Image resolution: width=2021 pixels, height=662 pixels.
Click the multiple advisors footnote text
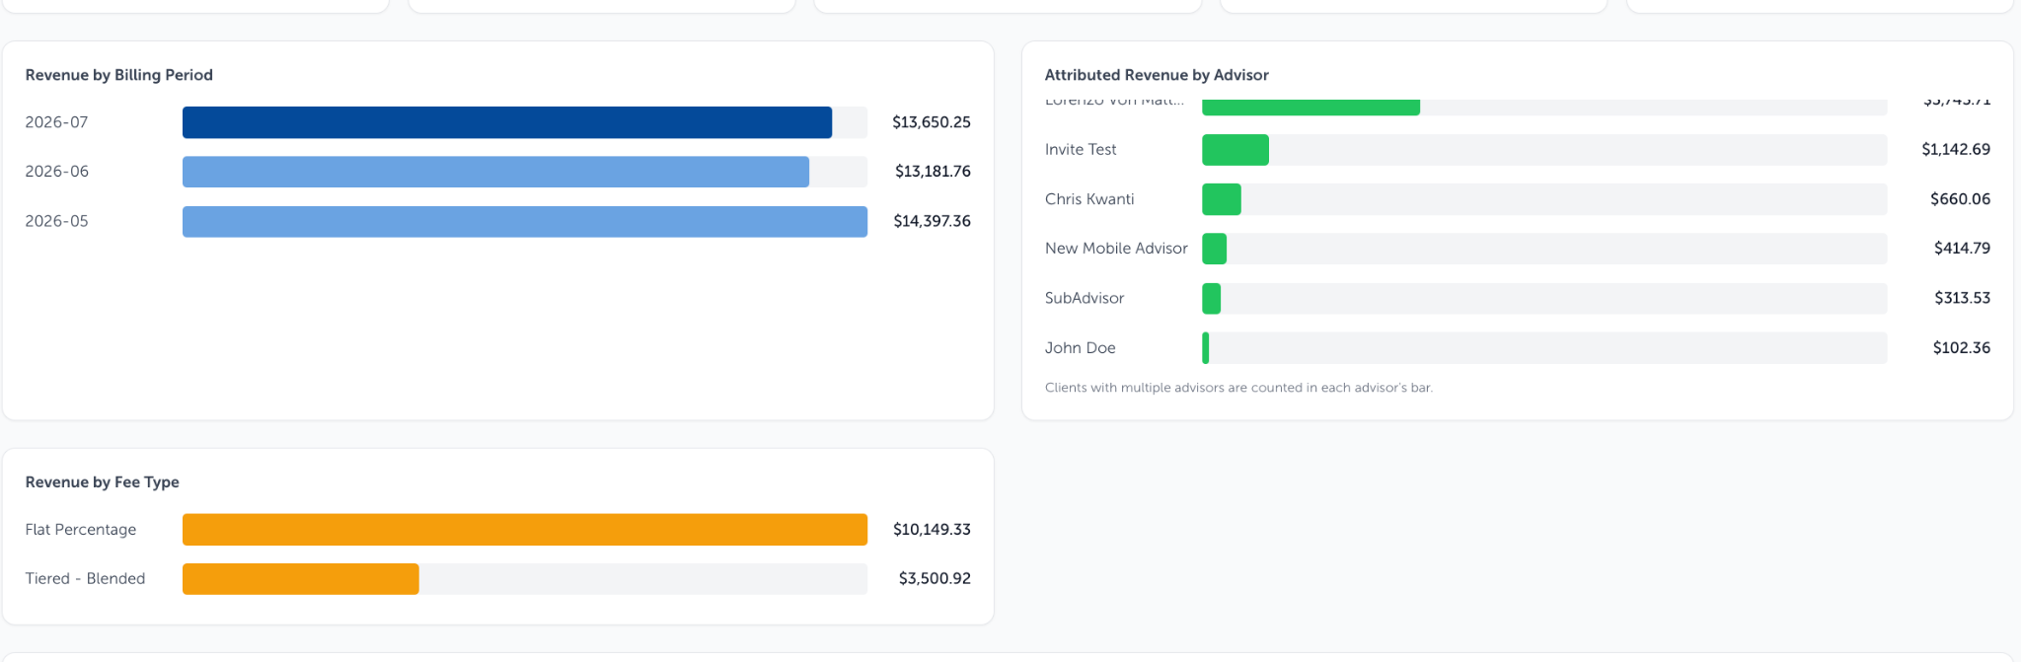coord(1238,388)
